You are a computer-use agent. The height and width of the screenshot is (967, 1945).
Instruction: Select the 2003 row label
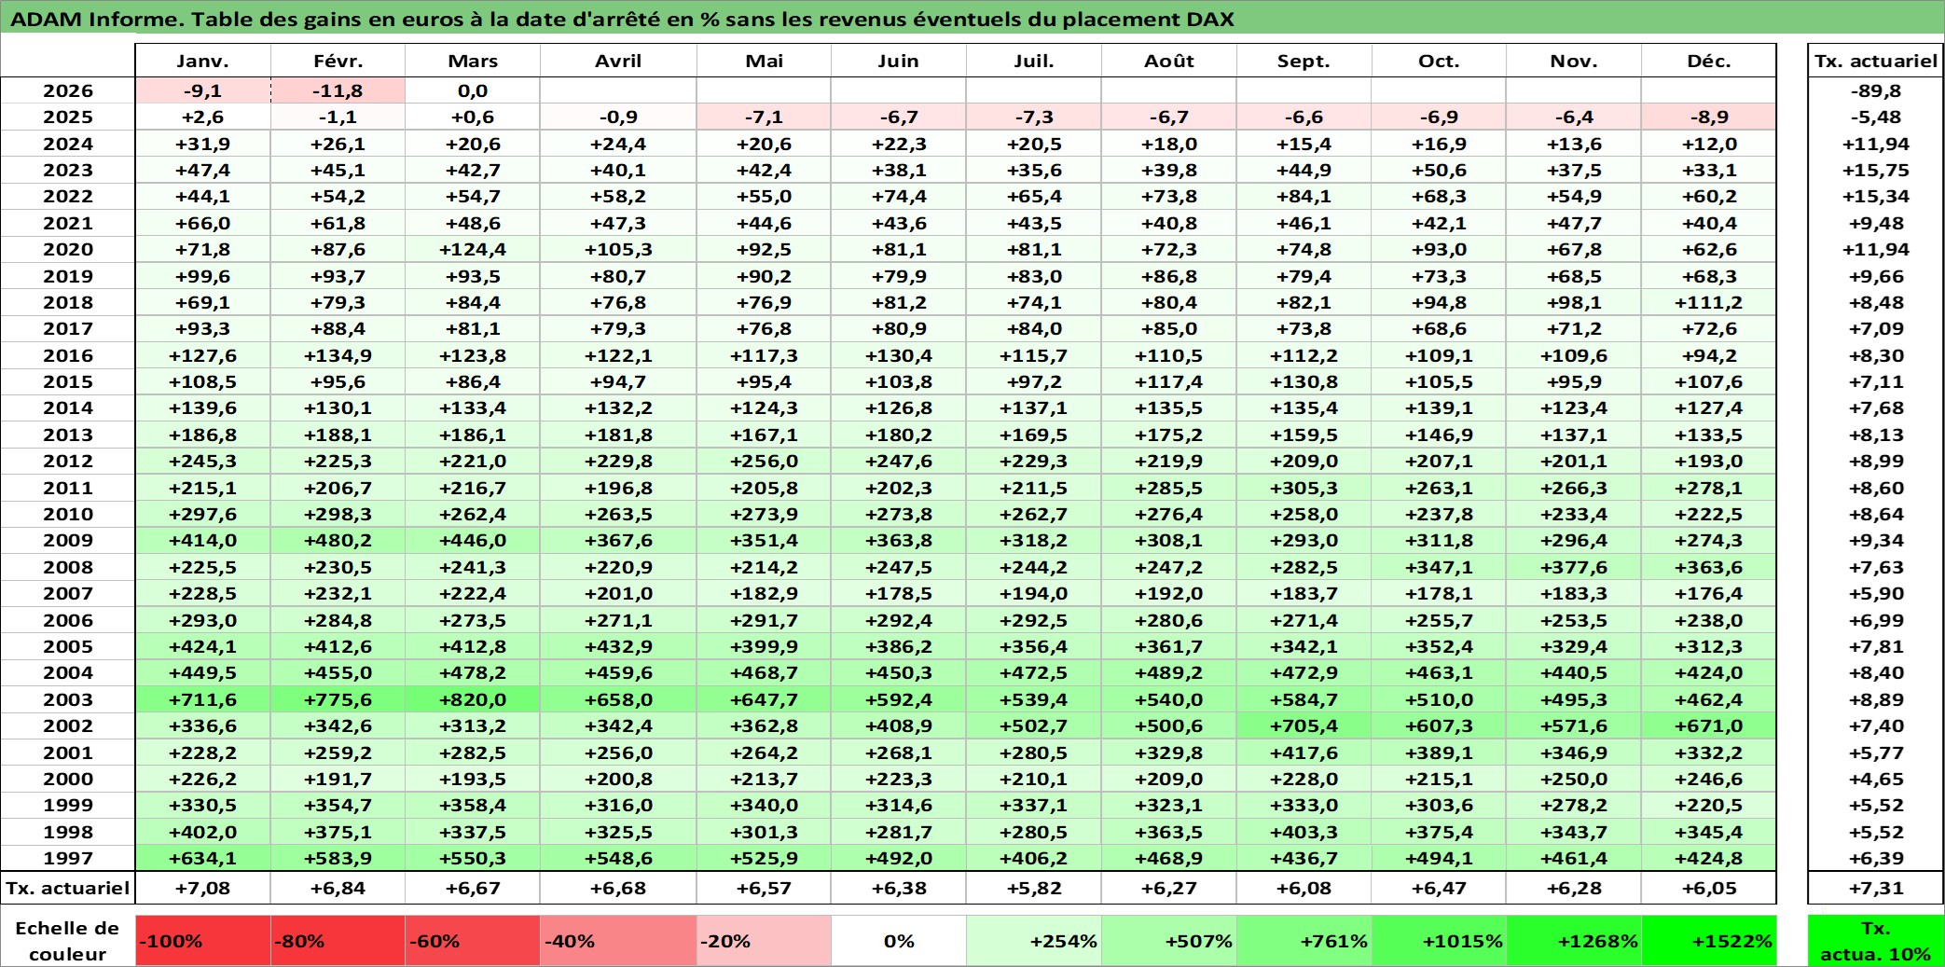click(68, 699)
